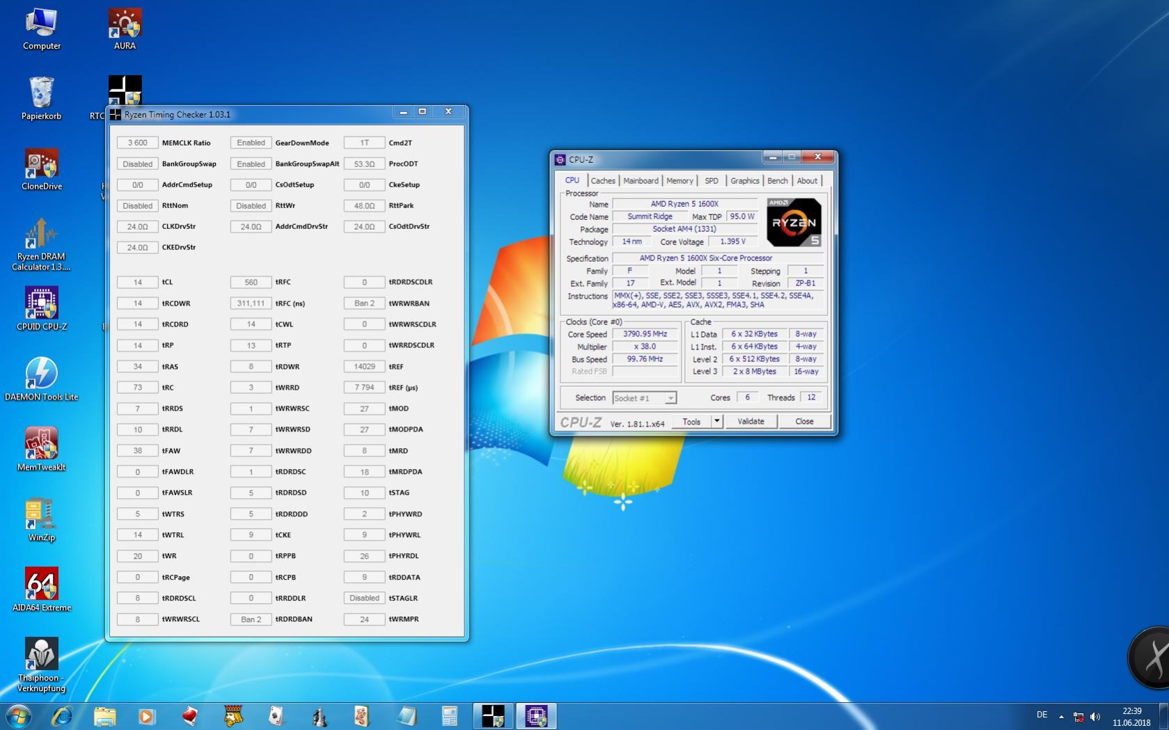This screenshot has height=730, width=1169.
Task: Open the Papierkorb recycle bin
Action: point(41,93)
